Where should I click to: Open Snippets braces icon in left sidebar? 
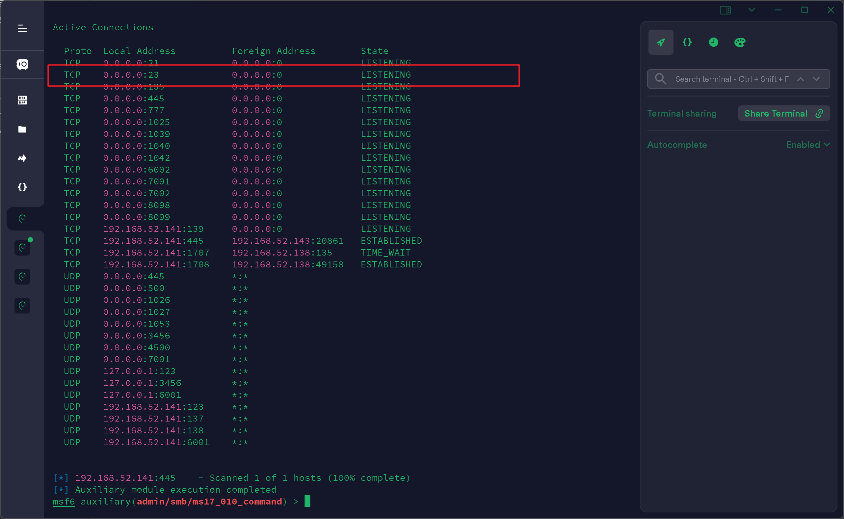point(22,187)
